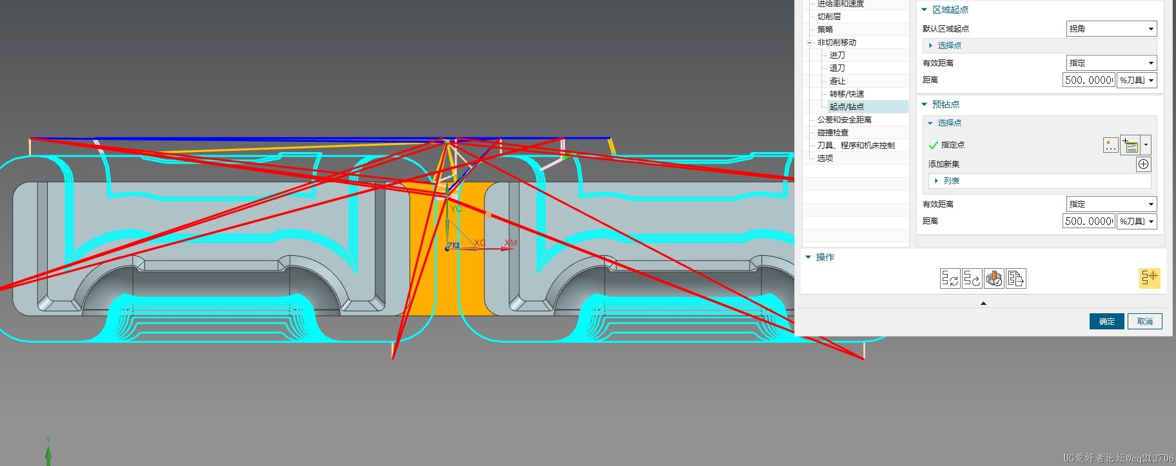Screen dimensions: 1176x466
Task: Click the 默认区域起点 label
Action: tap(946, 29)
